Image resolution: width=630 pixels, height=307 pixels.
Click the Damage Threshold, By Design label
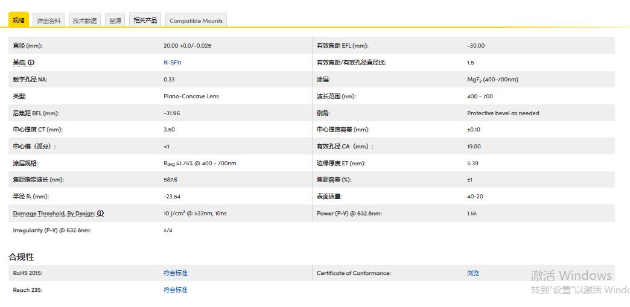pyautogui.click(x=54, y=214)
